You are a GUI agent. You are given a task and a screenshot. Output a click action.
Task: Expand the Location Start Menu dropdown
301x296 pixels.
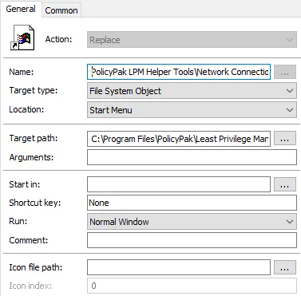[x=192, y=110]
